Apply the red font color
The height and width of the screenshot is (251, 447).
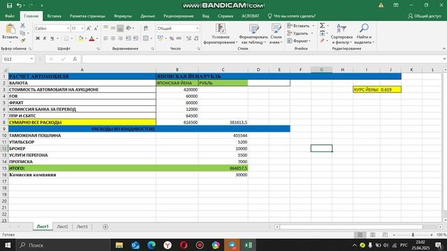coord(91,38)
